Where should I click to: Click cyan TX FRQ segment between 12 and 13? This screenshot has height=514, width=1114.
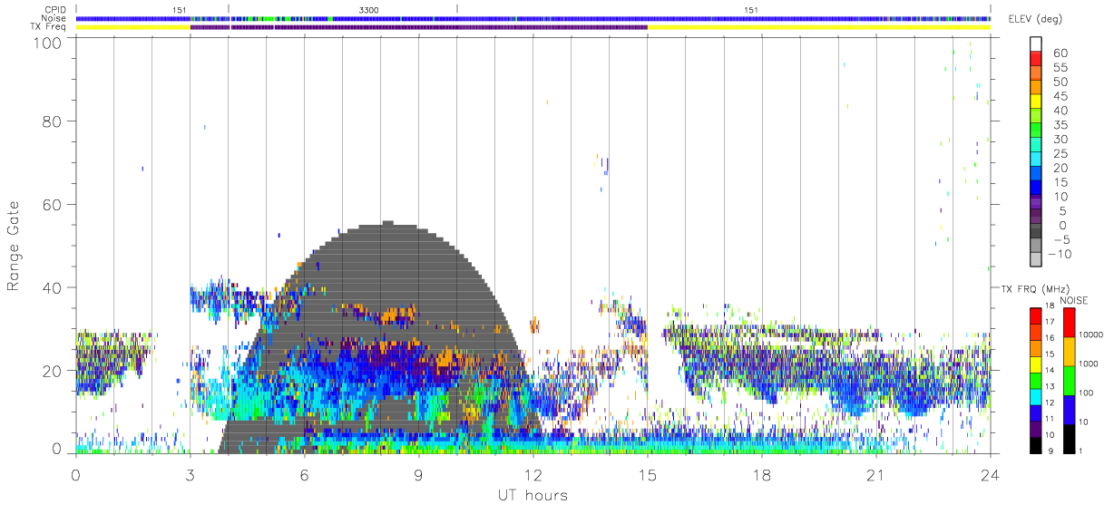(x=1038, y=396)
